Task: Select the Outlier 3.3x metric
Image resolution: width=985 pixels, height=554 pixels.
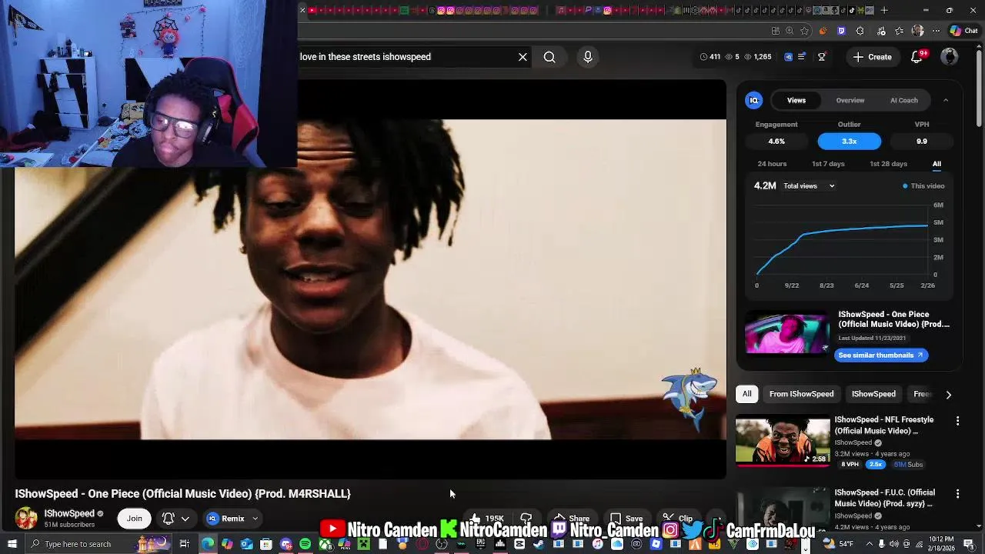Action: pos(849,141)
